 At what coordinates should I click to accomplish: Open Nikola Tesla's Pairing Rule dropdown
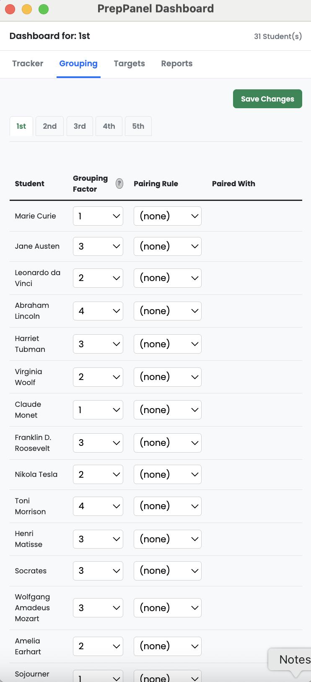pyautogui.click(x=167, y=474)
